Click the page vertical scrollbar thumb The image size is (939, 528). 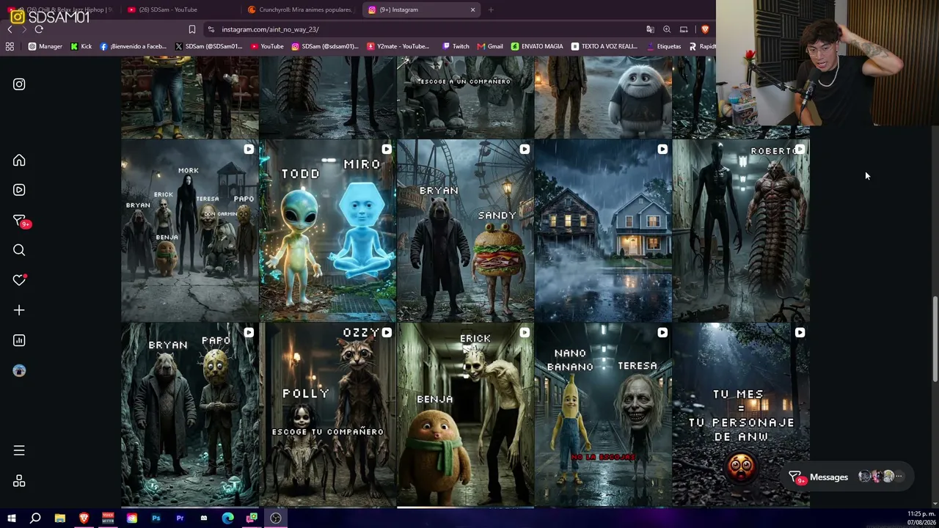tap(935, 339)
